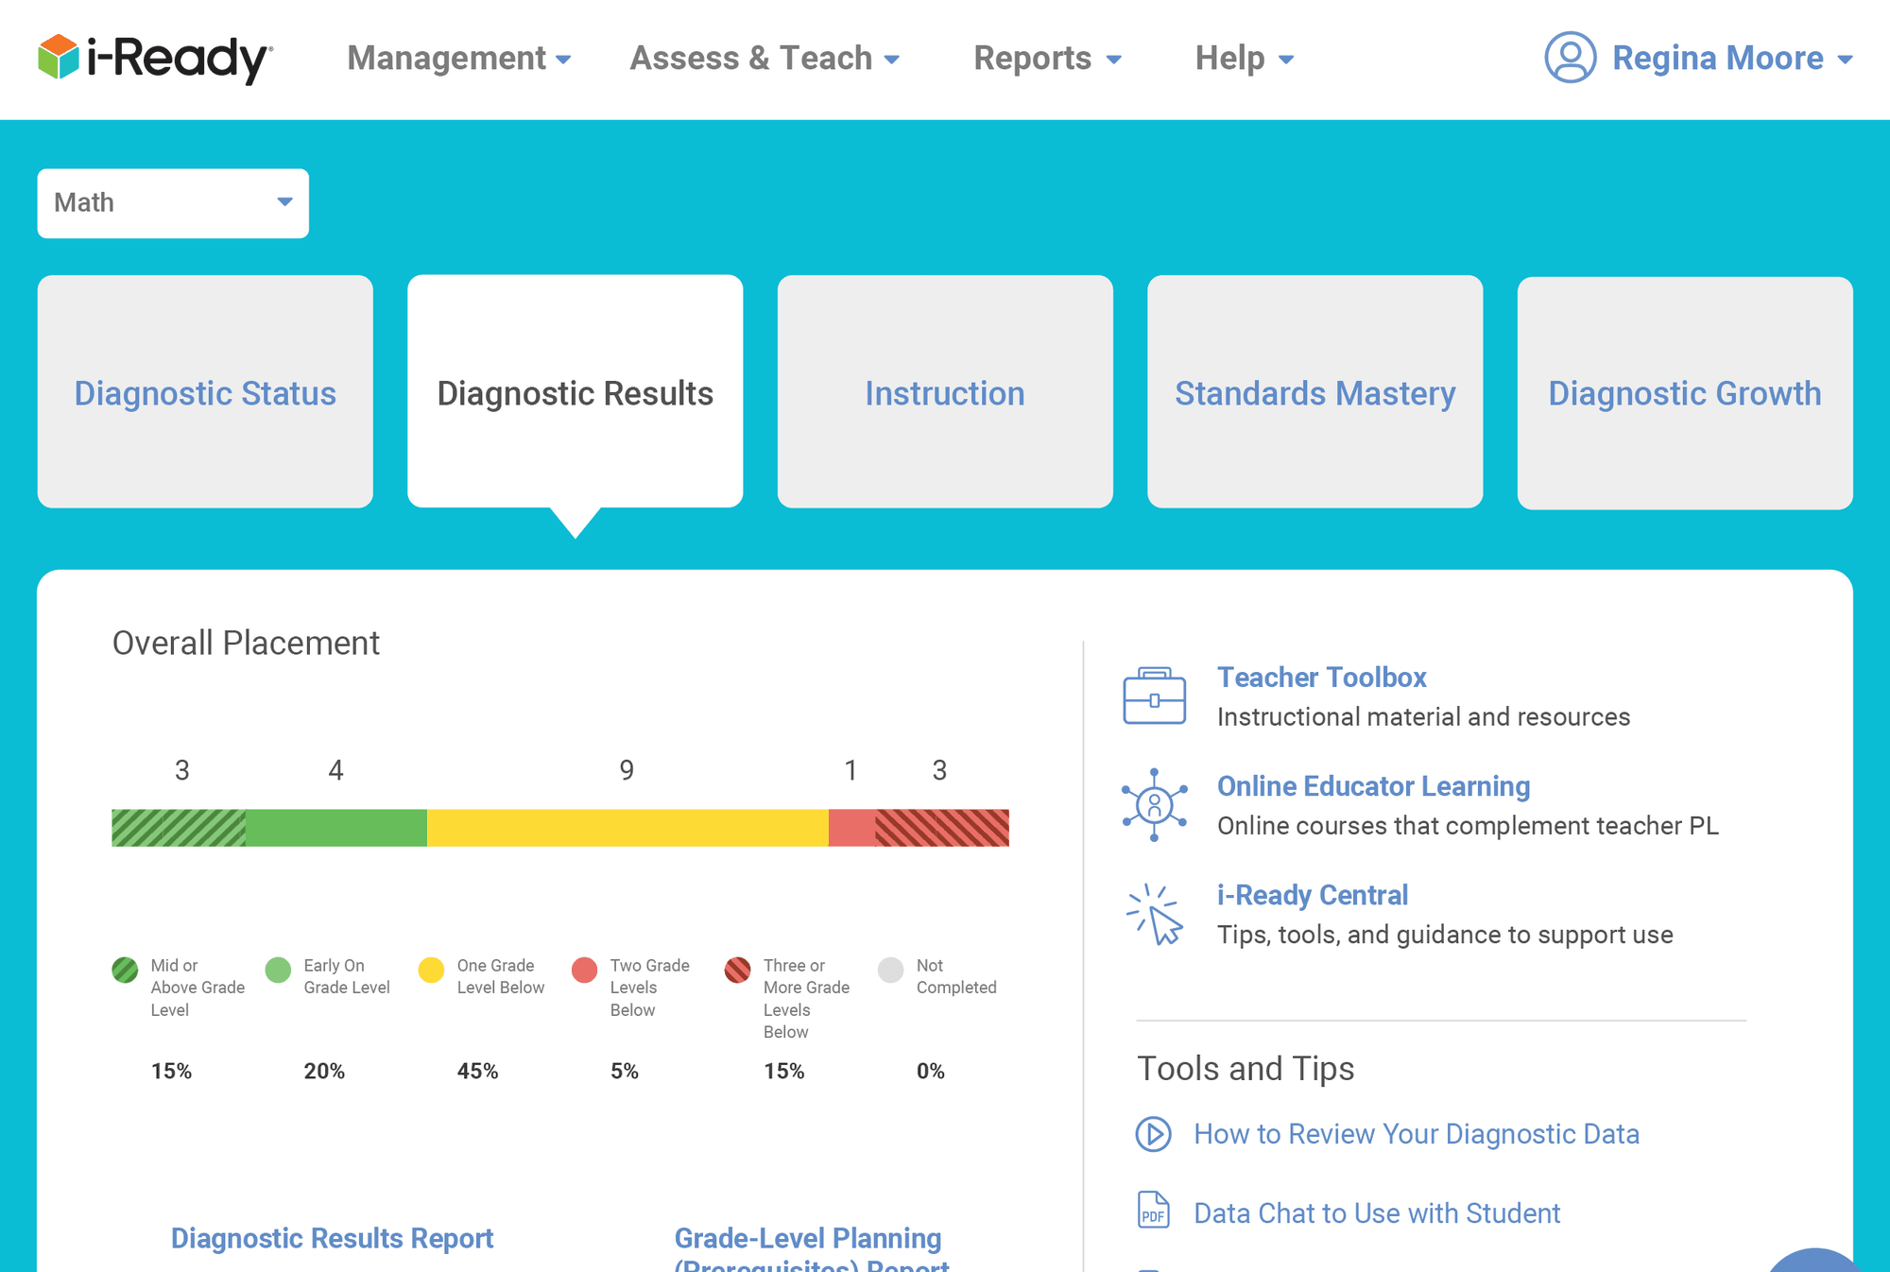Open the Regina Moore account dropdown
1890x1272 pixels.
(1732, 59)
